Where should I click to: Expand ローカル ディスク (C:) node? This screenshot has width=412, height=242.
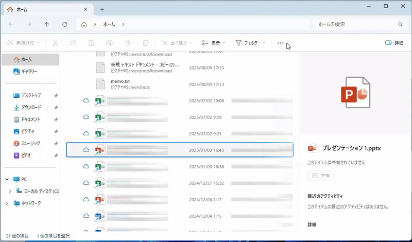(10, 192)
